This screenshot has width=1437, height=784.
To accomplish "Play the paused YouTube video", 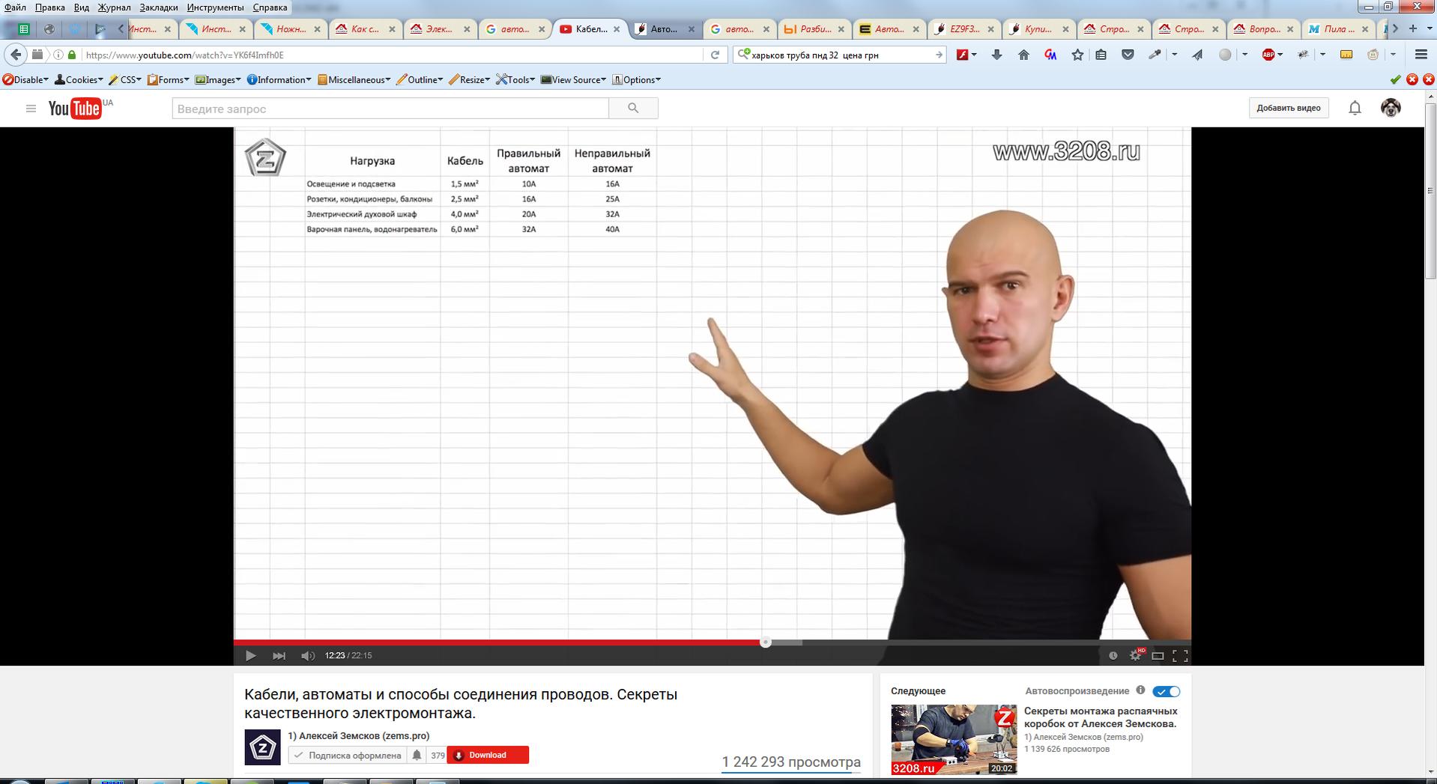I will click(250, 656).
